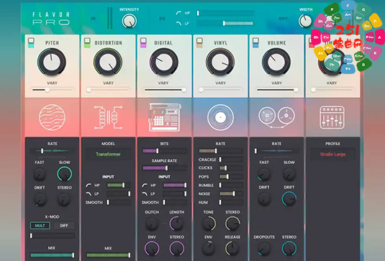Click the large Distortion amount knob
This screenshot has width=385, height=261.
coord(108,62)
